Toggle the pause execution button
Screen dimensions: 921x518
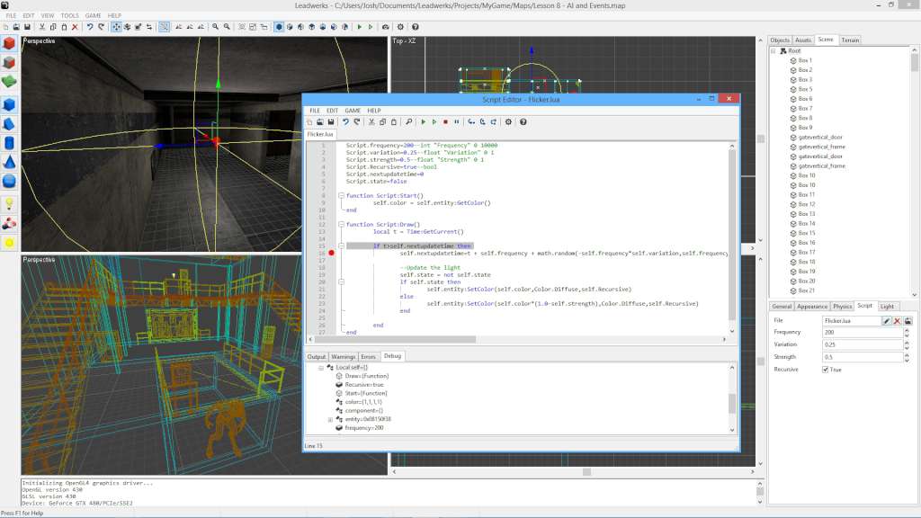[456, 121]
